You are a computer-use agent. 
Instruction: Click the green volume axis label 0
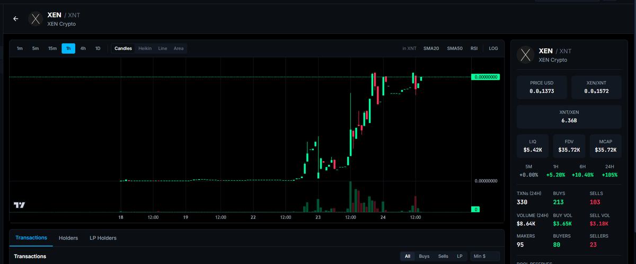point(476,209)
